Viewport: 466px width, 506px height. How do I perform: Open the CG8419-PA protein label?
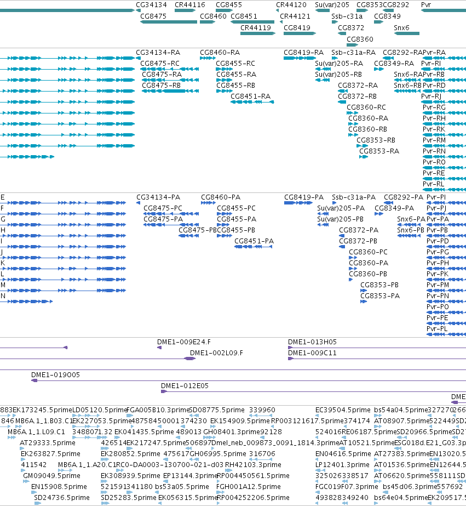(304, 197)
